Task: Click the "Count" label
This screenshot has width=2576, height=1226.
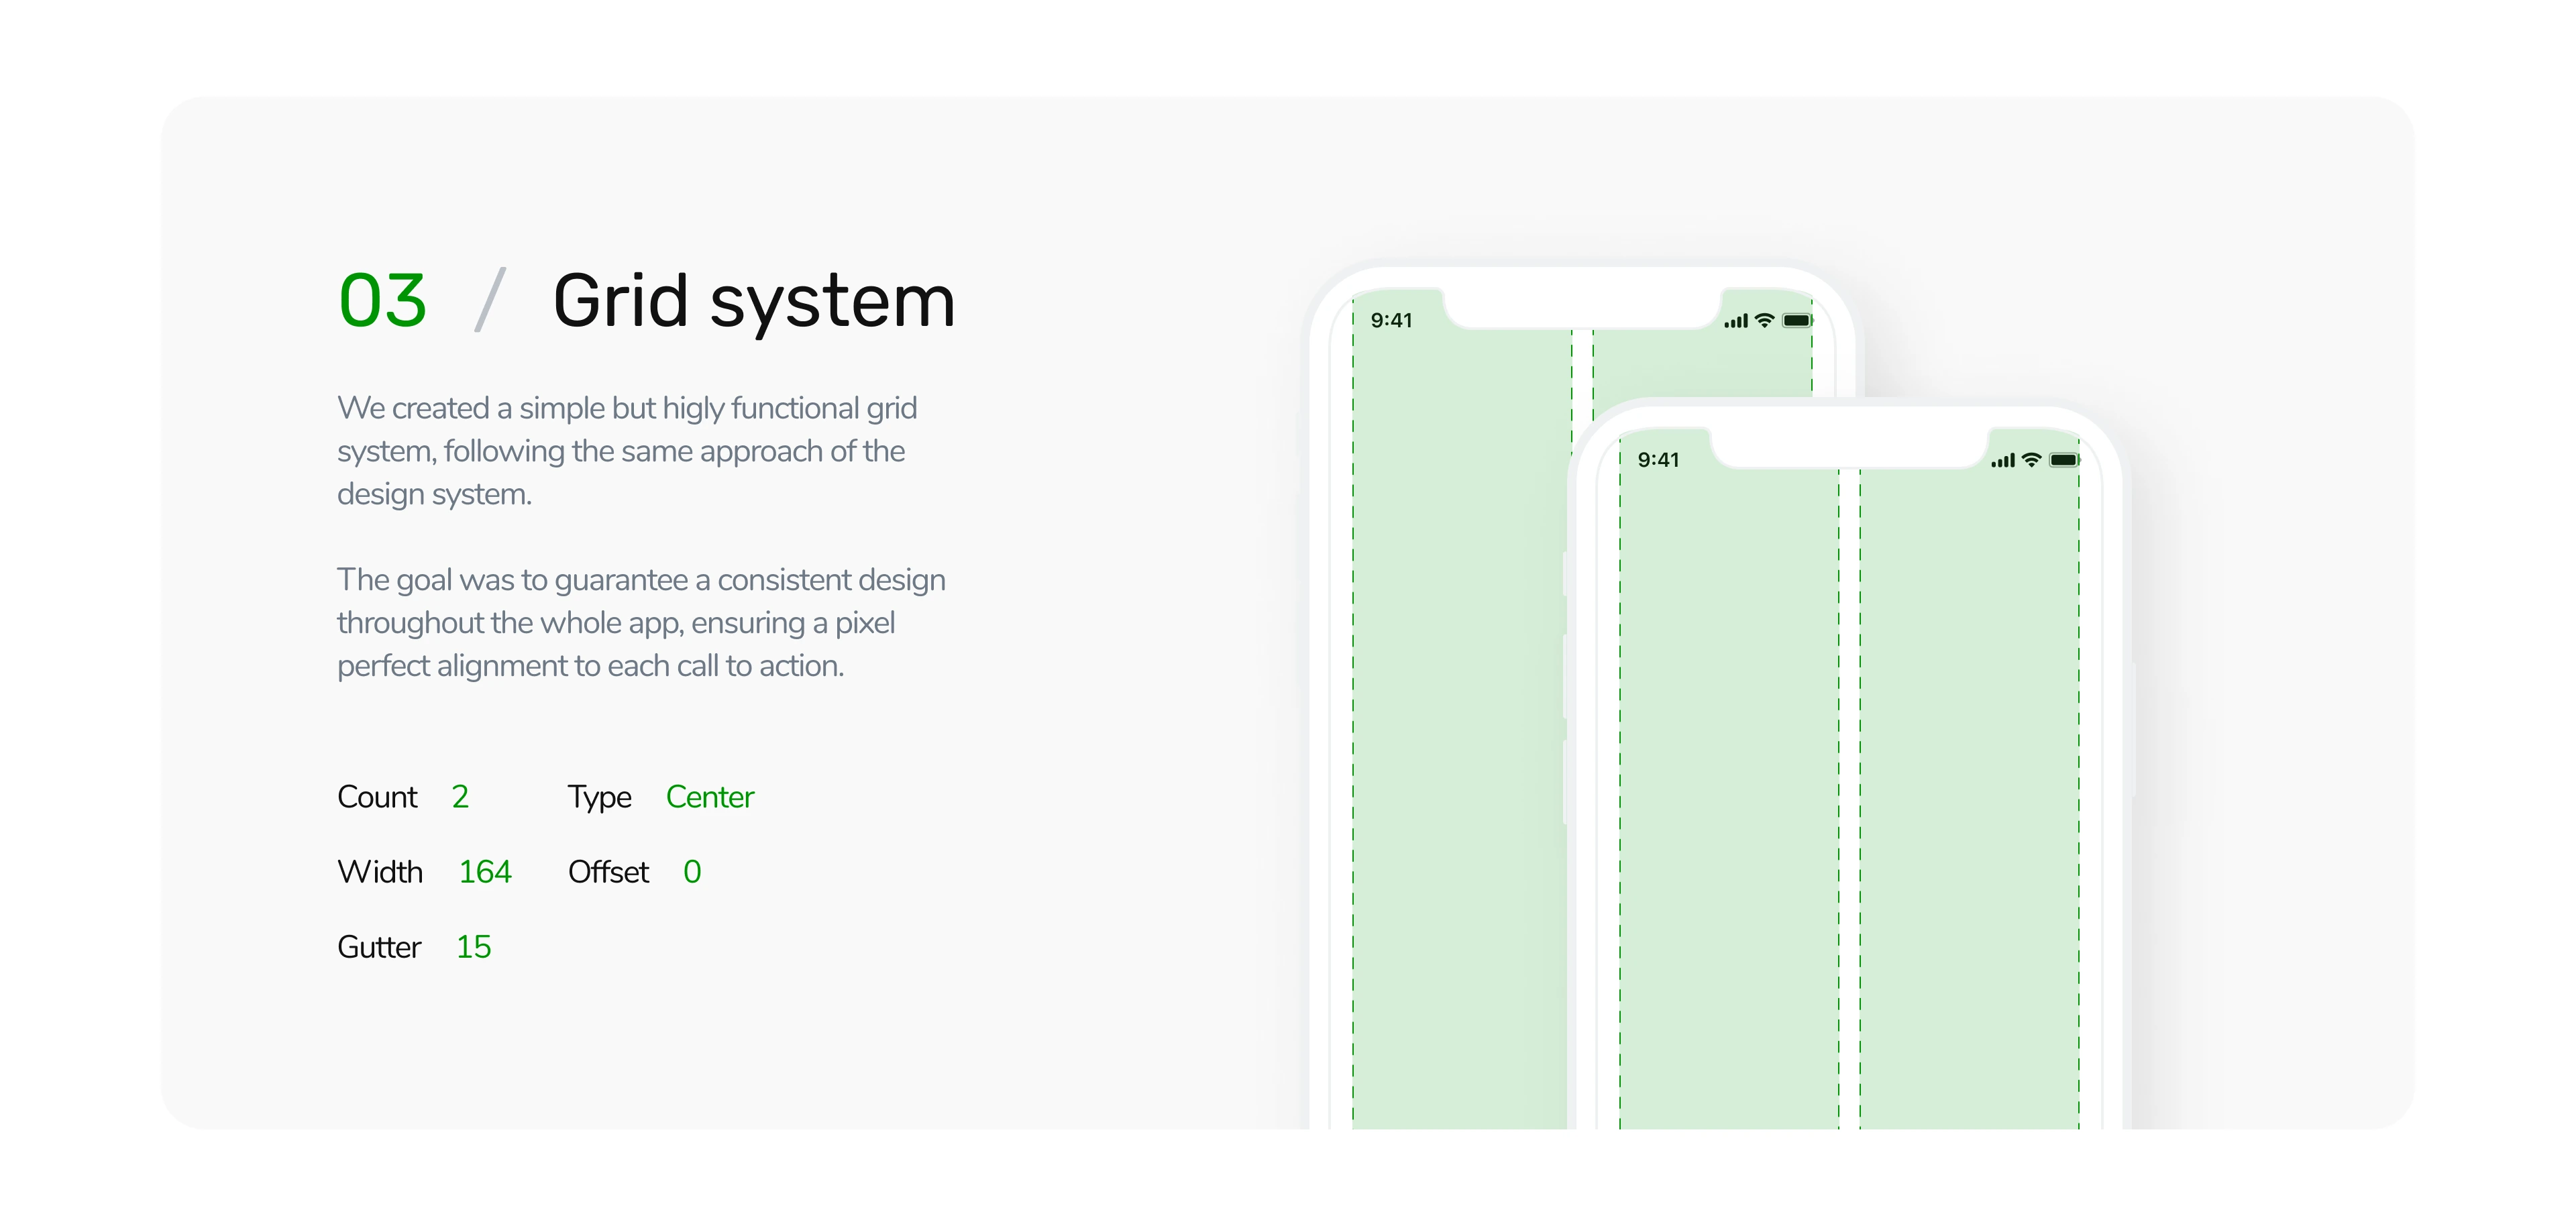Action: pyautogui.click(x=377, y=797)
